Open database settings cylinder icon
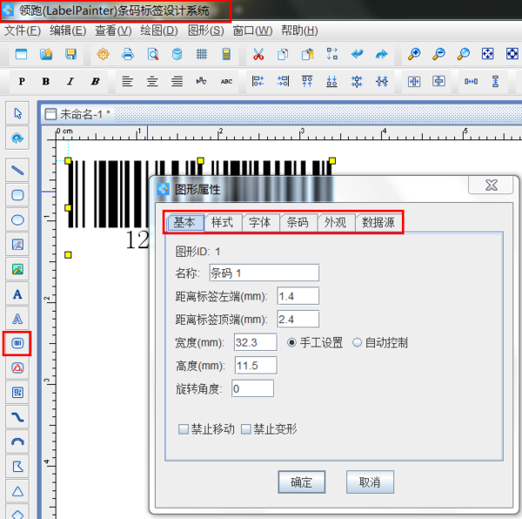522x519 pixels. [177, 54]
